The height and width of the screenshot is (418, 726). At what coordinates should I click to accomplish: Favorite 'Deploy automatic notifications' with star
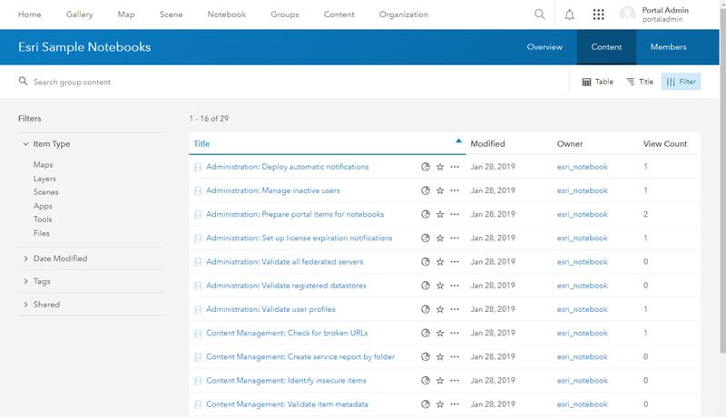[440, 167]
